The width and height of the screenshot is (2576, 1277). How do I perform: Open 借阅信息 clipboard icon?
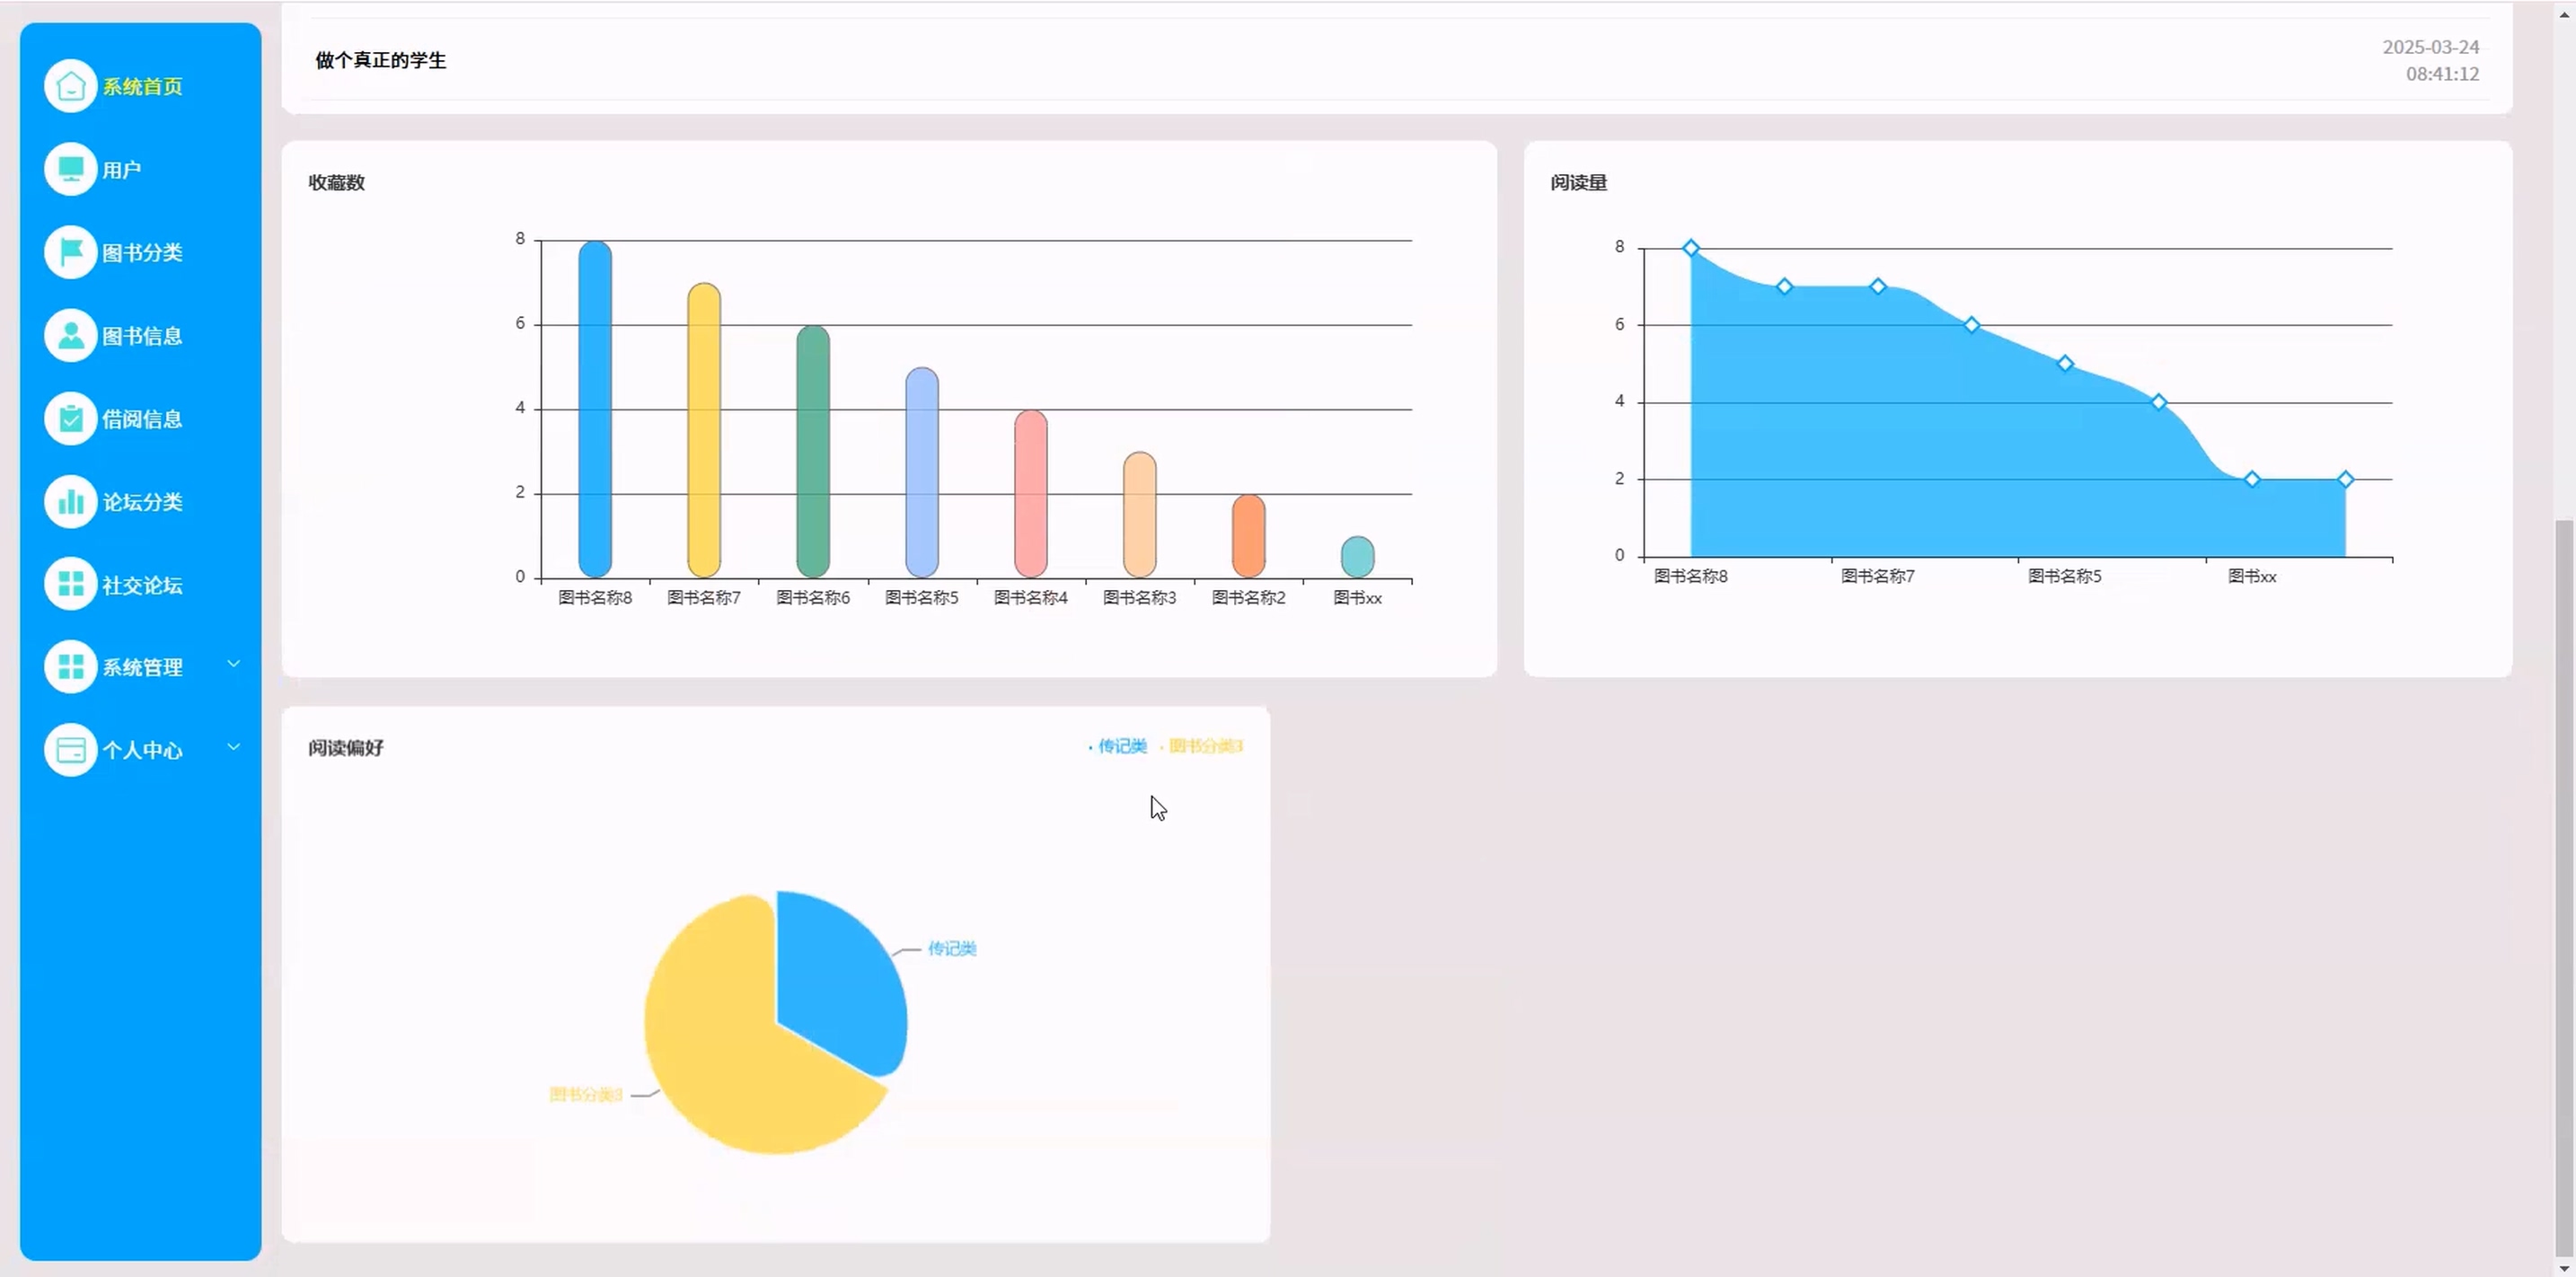tap(70, 419)
